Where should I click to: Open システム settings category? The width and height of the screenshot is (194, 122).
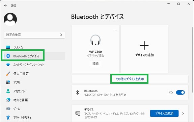click(x=18, y=47)
